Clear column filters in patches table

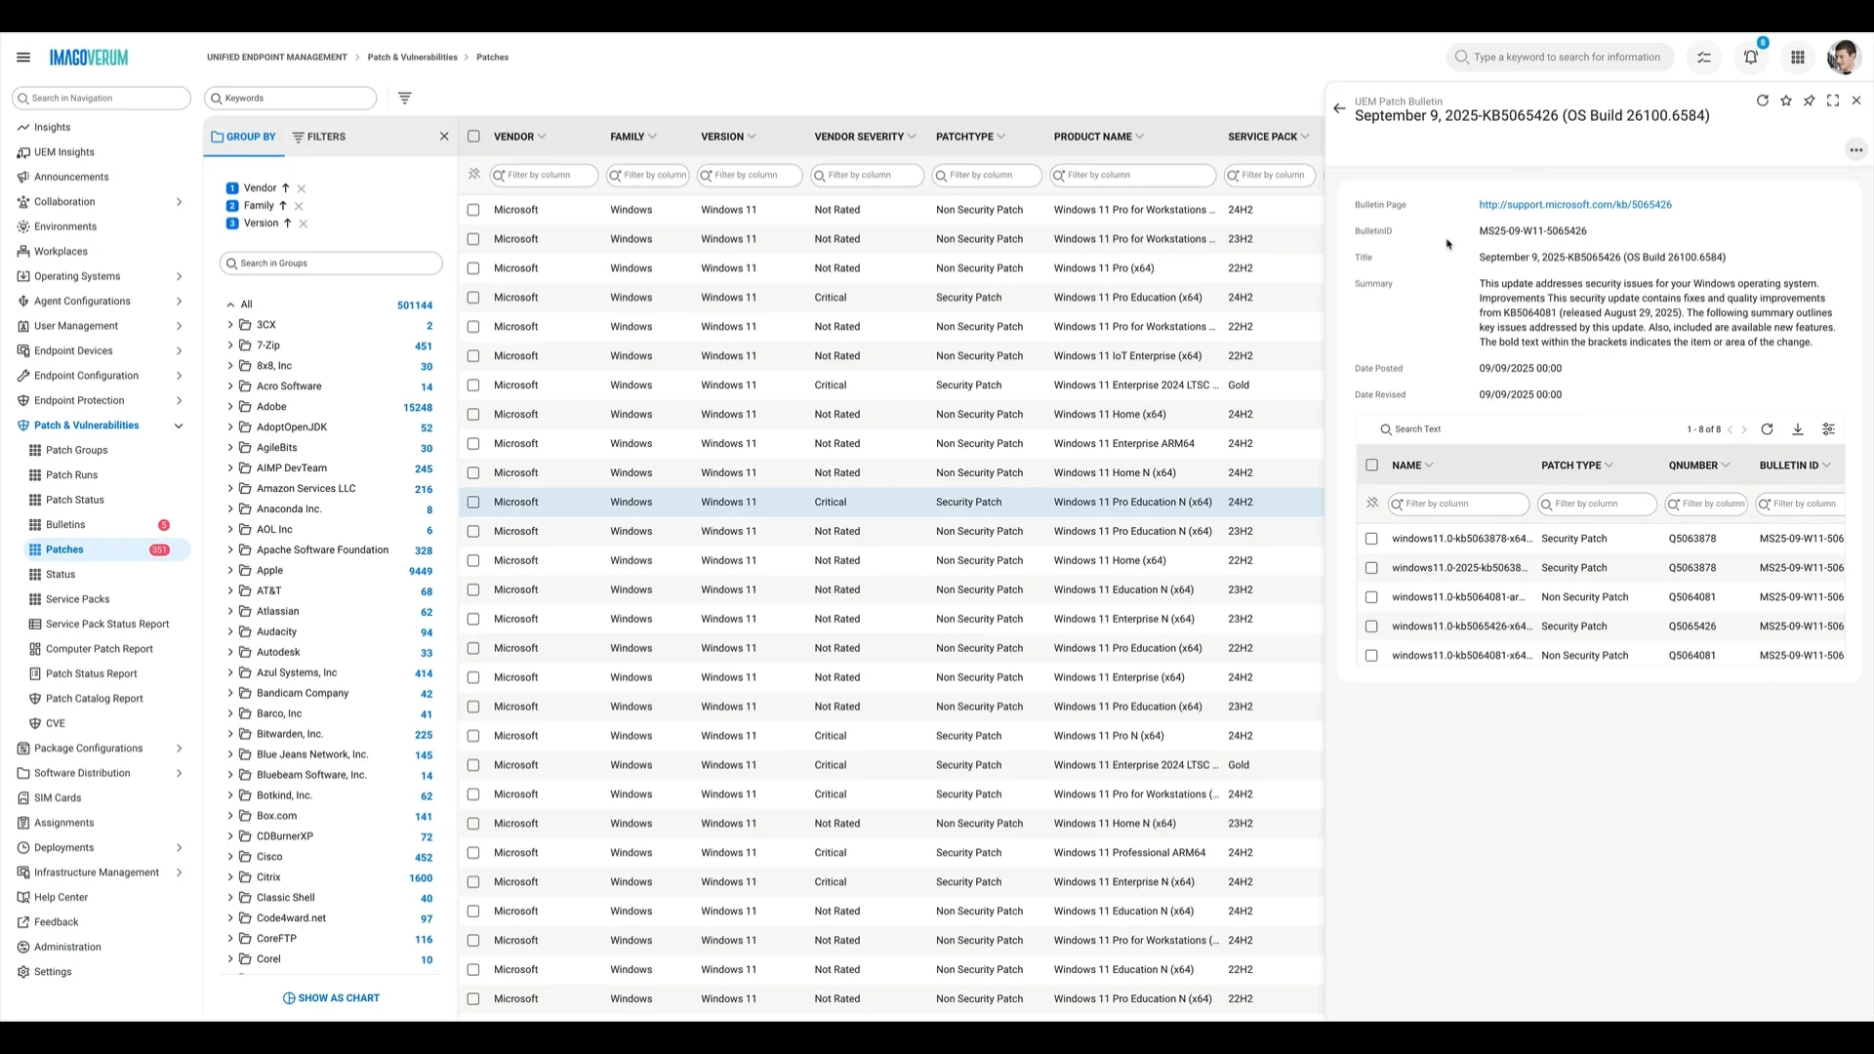pos(474,175)
